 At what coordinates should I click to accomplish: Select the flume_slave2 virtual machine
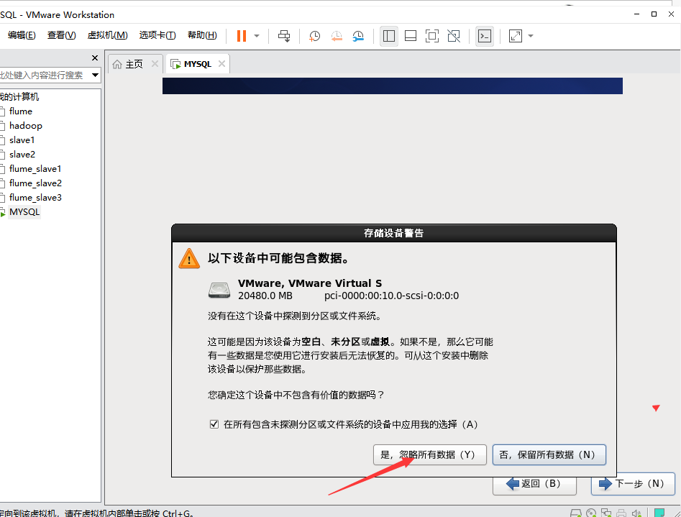(x=35, y=183)
